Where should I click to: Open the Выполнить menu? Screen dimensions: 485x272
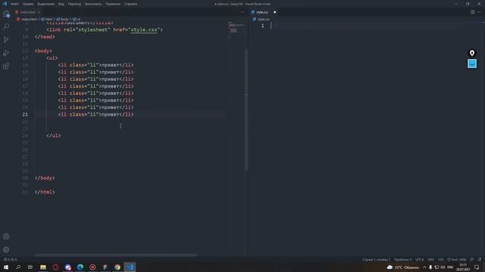click(x=93, y=4)
